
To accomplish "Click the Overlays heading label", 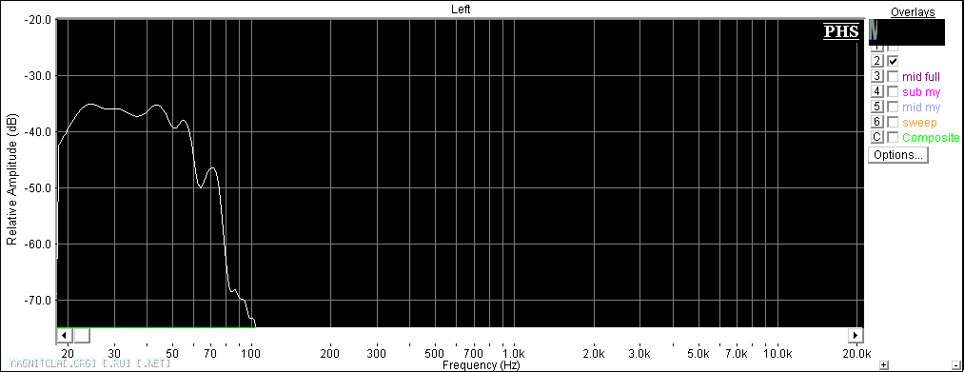I will point(913,12).
